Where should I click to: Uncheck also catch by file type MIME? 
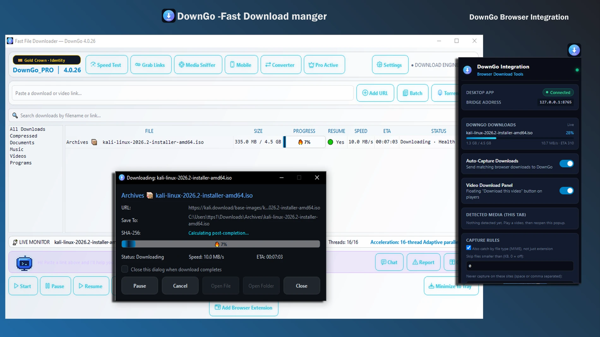coord(468,248)
